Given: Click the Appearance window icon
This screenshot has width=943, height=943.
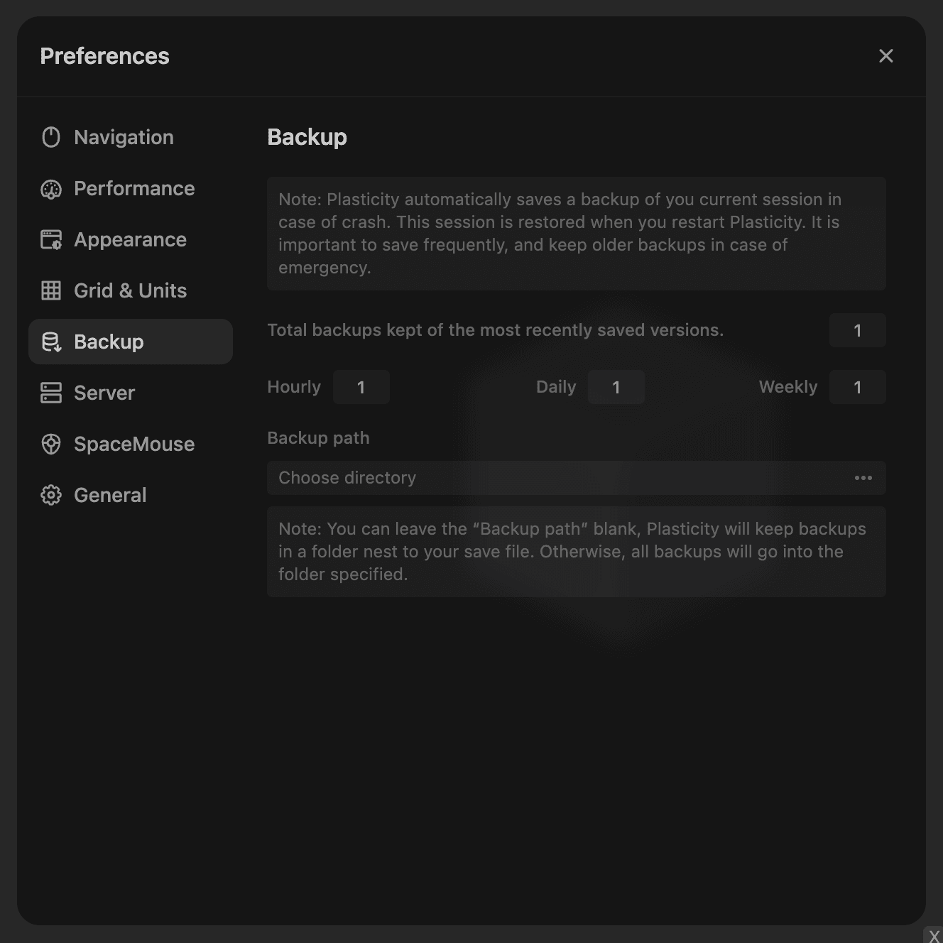Looking at the screenshot, I should point(51,240).
